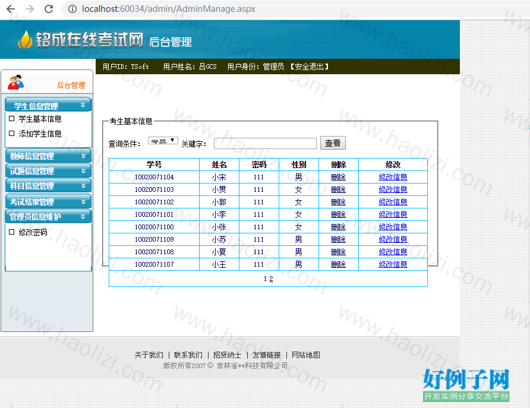The image size is (530, 408).
Task: Delete student 10020071101 小李
Action: coord(338,214)
